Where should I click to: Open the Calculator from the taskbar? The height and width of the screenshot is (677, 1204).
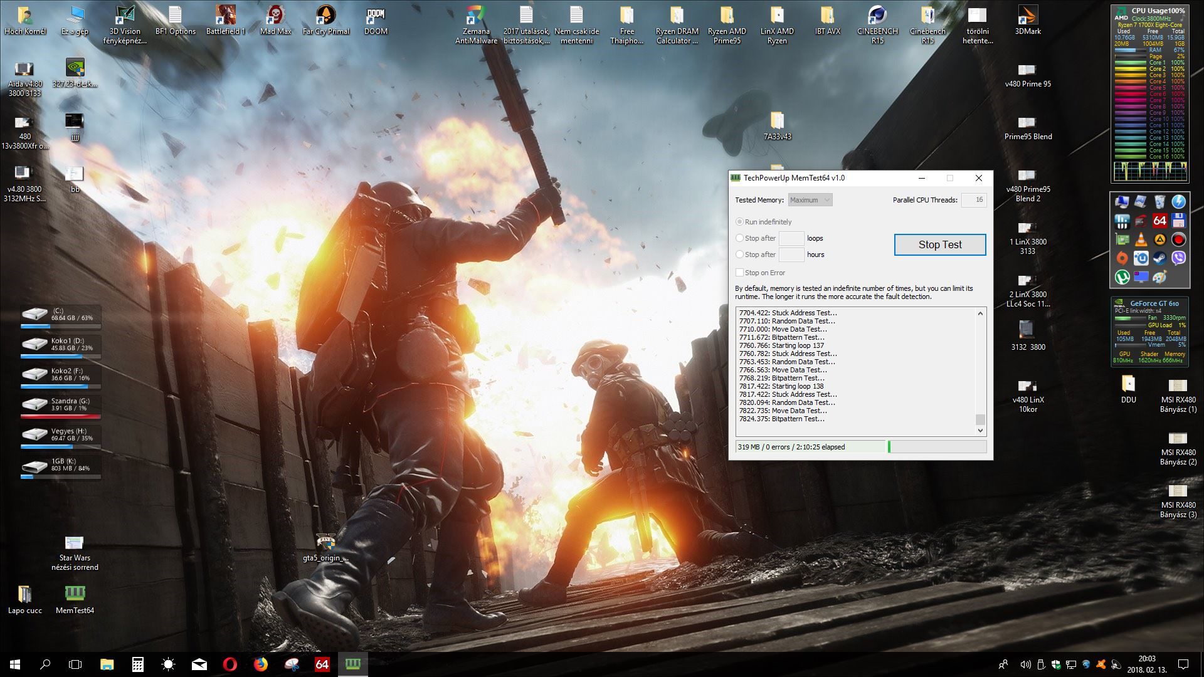137,664
